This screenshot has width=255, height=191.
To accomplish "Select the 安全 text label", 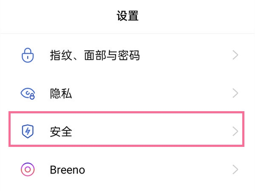I will coord(61,132).
